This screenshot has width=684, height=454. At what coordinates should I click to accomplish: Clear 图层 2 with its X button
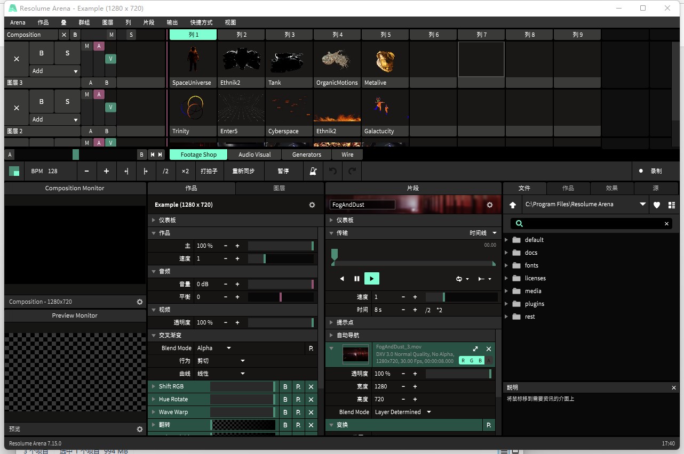(x=17, y=108)
